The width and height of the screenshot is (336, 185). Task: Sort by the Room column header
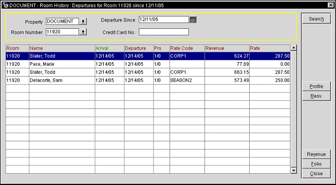click(17, 48)
